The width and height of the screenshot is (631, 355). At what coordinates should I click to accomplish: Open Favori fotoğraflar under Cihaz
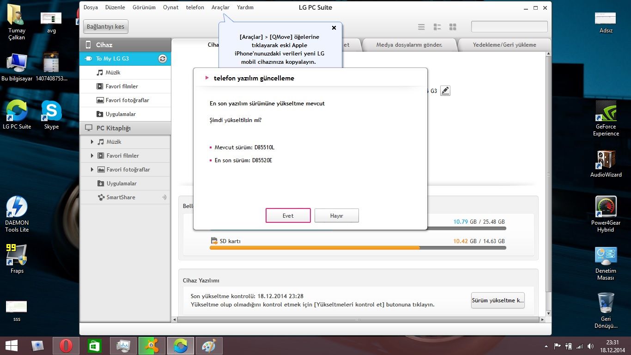125,100
